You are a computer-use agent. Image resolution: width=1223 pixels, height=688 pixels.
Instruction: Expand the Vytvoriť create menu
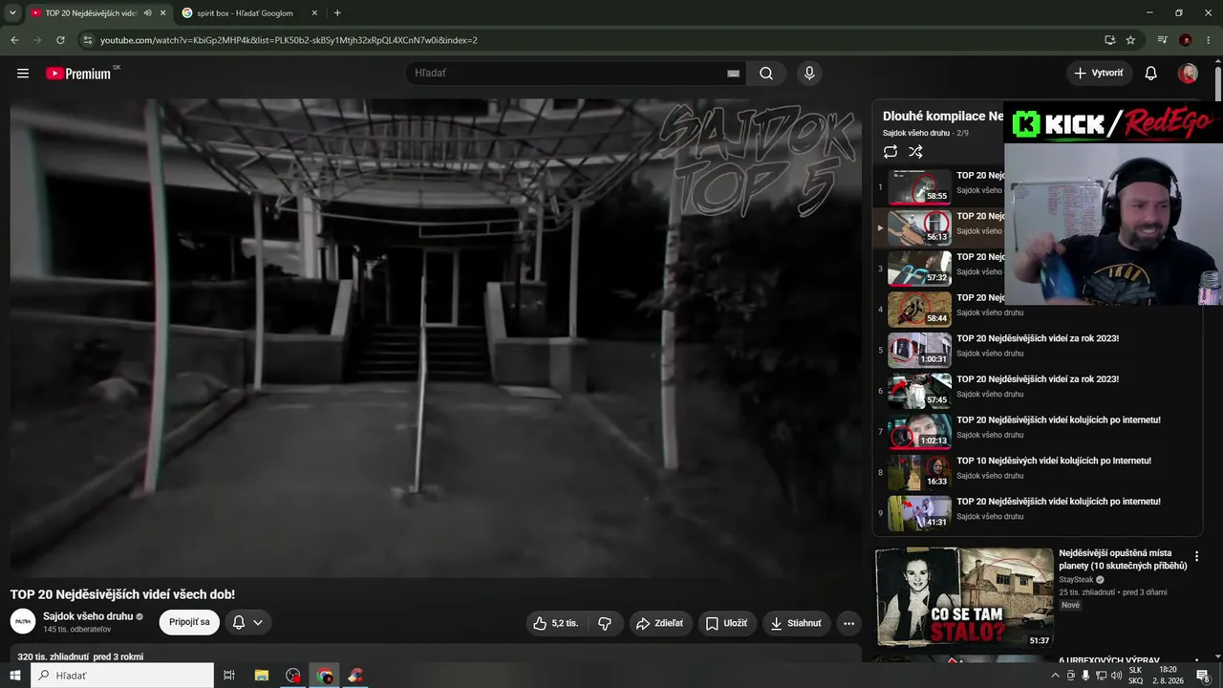(x=1099, y=74)
